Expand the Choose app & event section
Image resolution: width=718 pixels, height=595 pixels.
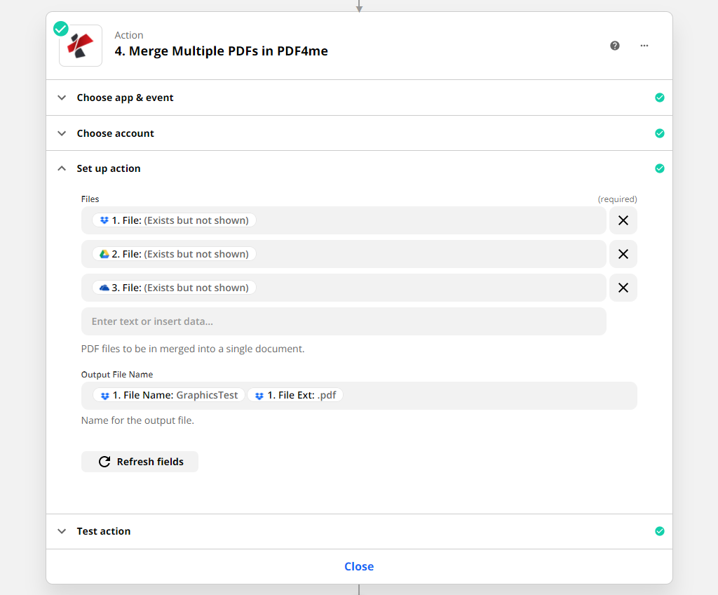tap(126, 98)
